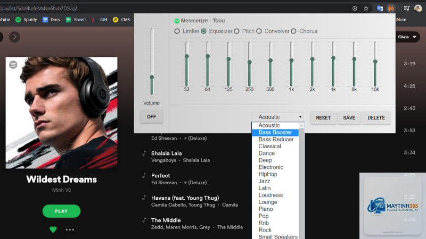Click the music note beside Havana

(144, 198)
